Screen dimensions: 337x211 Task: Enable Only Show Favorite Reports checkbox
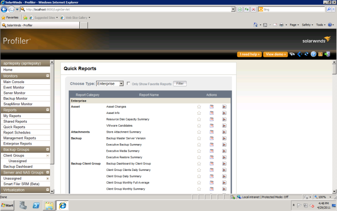click(128, 83)
